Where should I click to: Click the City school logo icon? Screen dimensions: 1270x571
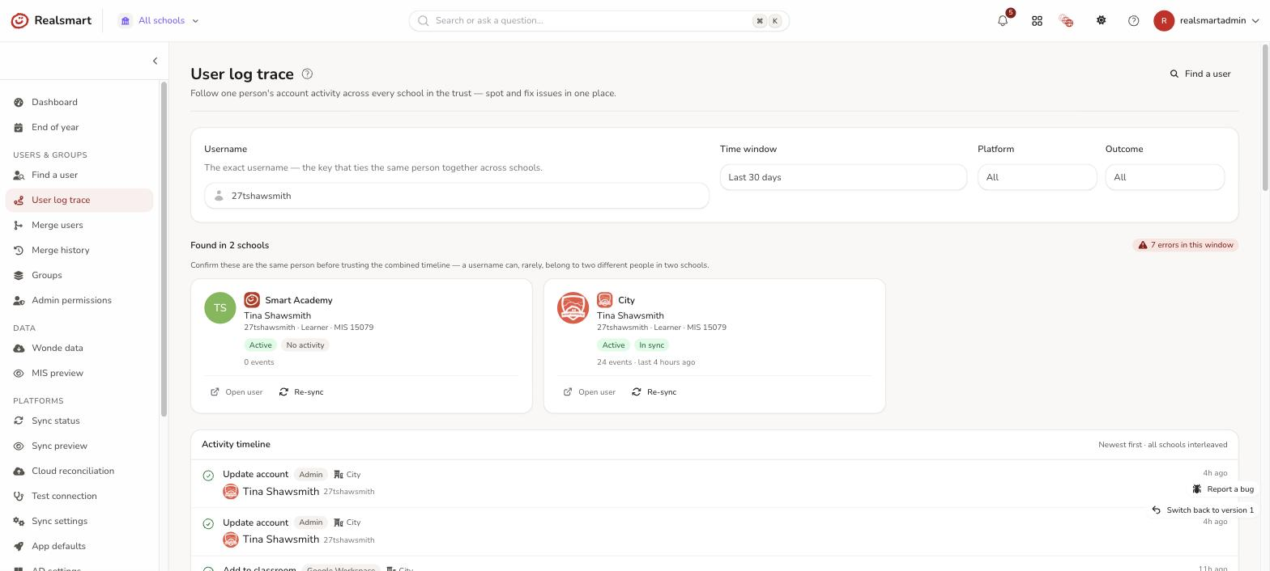605,300
